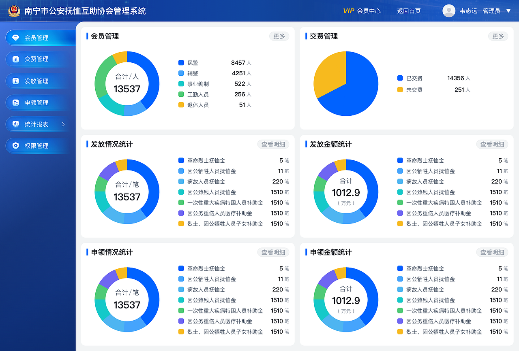
Task: Expand the 统计报表 submenu chevron
Action: pyautogui.click(x=64, y=124)
